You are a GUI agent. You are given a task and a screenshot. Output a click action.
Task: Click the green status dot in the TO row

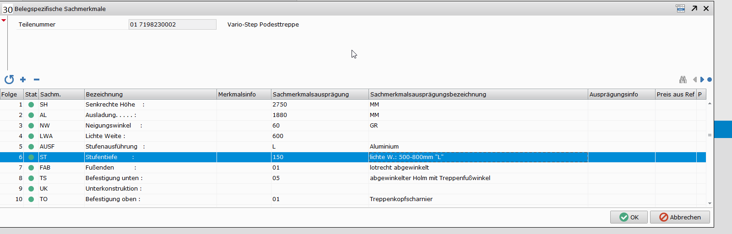31,199
